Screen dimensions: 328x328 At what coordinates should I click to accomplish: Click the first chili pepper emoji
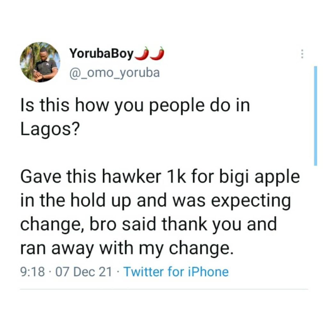pos(142,54)
